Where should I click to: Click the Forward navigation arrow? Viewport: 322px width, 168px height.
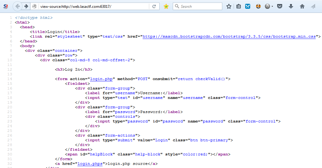coord(26,6)
